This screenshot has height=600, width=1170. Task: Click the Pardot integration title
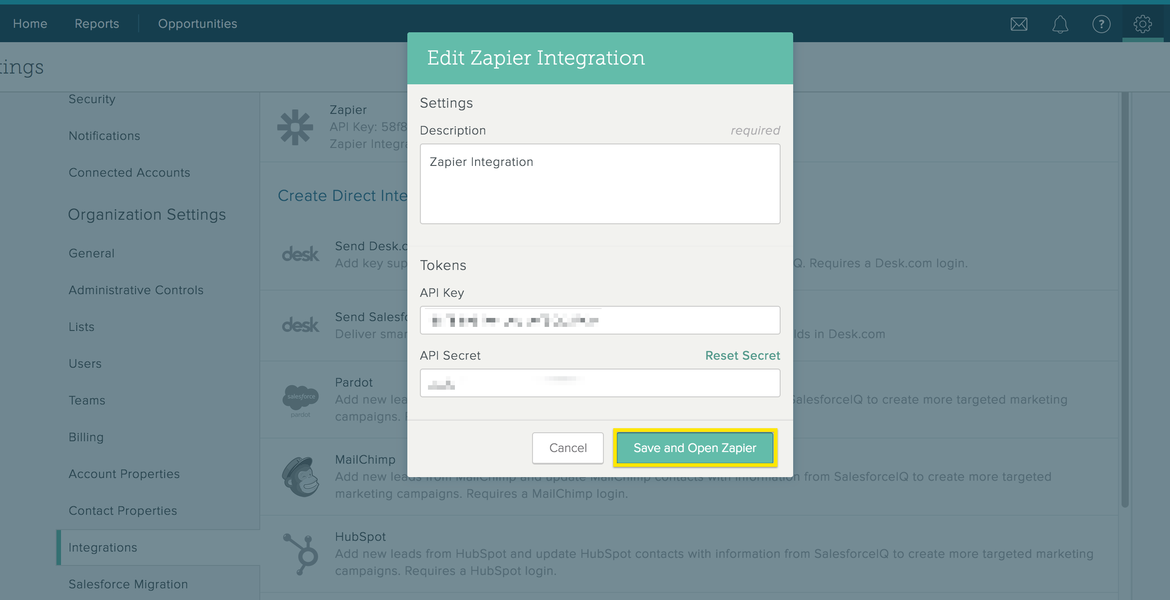[x=354, y=383]
